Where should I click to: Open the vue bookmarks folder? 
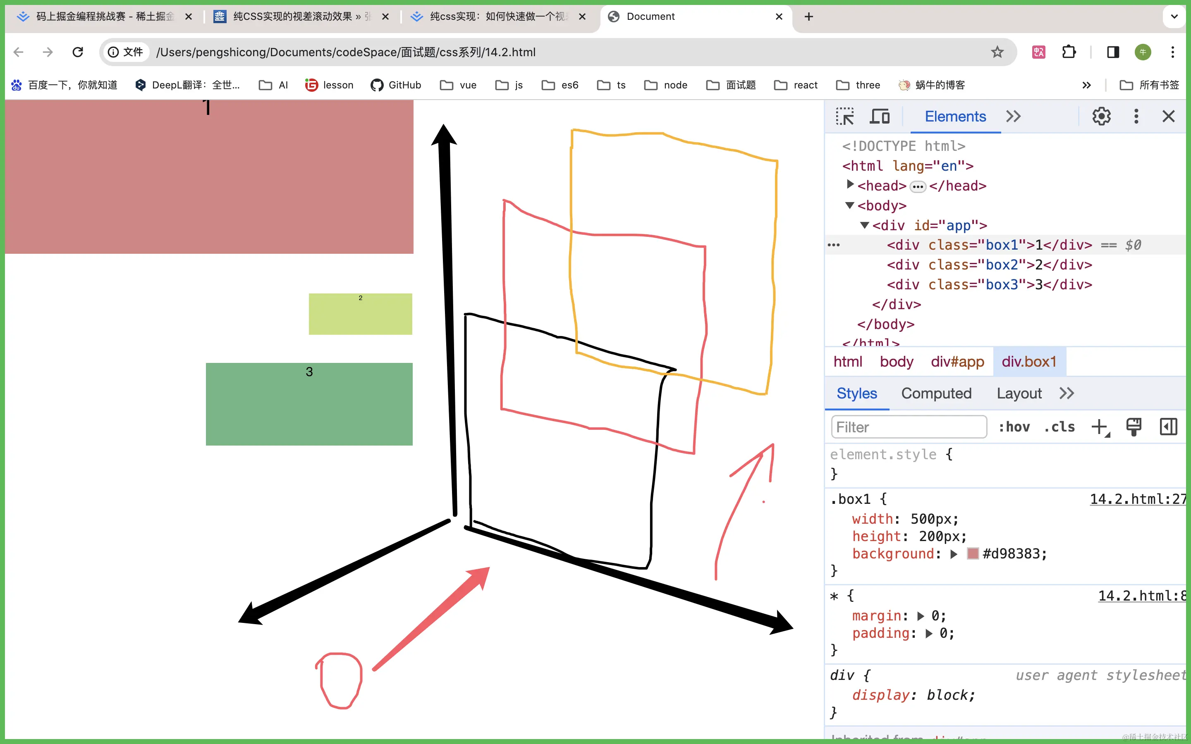[x=458, y=85]
